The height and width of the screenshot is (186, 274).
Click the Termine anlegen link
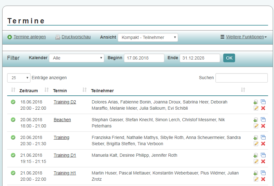tap(30, 37)
